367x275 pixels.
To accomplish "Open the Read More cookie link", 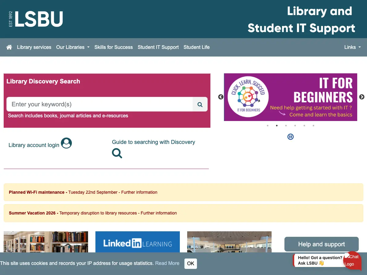I will point(167,263).
